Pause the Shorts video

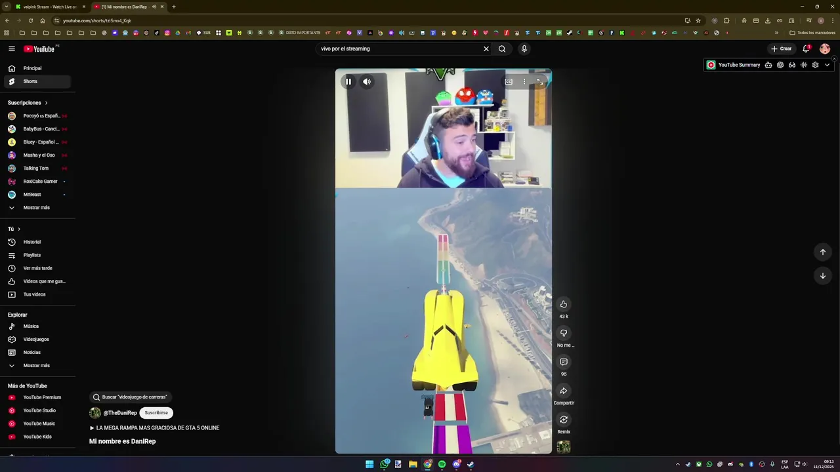[348, 82]
